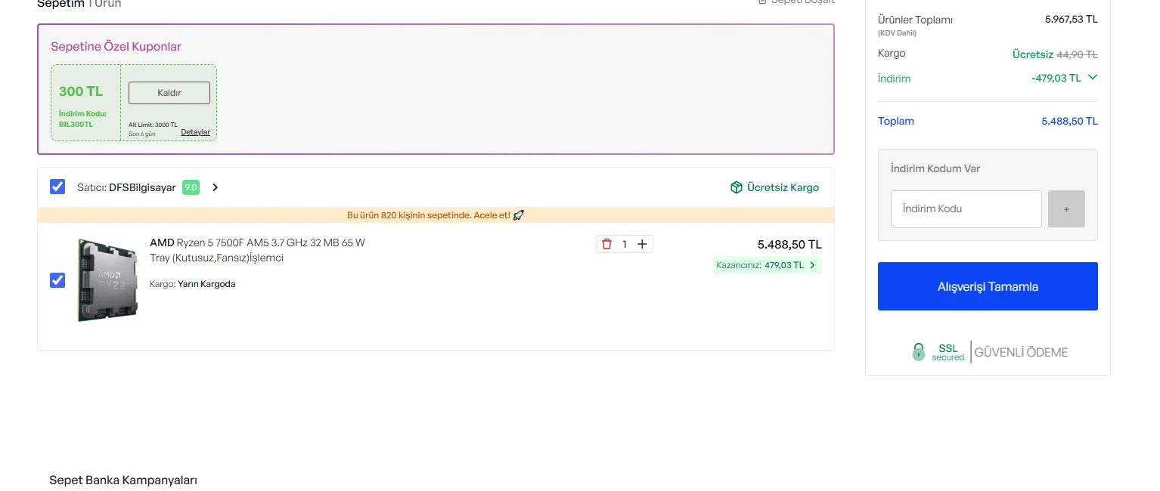Viewport: 1160px width, 491px height.
Task: Click the BIL300TL discount code text
Action: pos(76,125)
